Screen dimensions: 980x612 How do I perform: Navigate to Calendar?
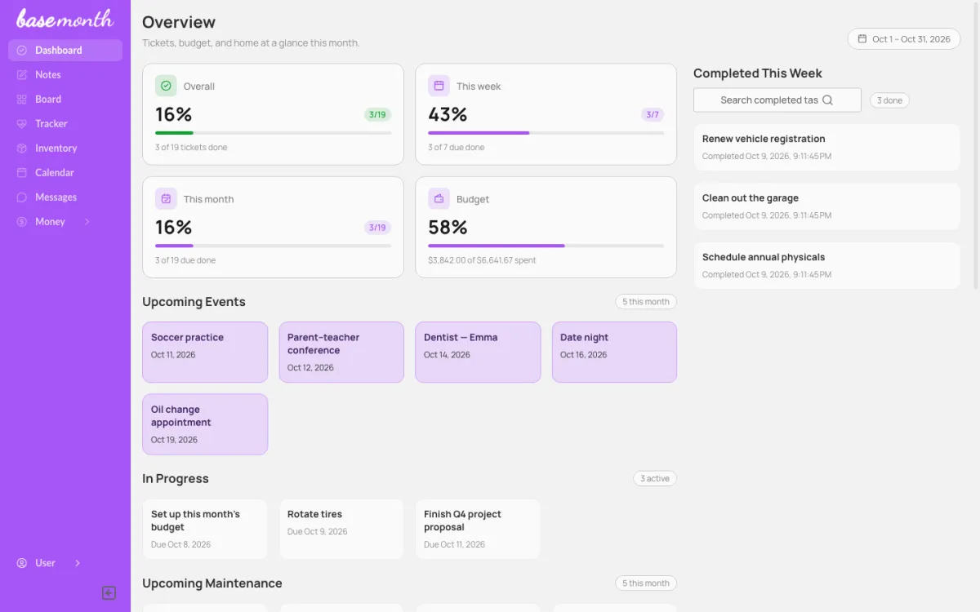pos(65,173)
